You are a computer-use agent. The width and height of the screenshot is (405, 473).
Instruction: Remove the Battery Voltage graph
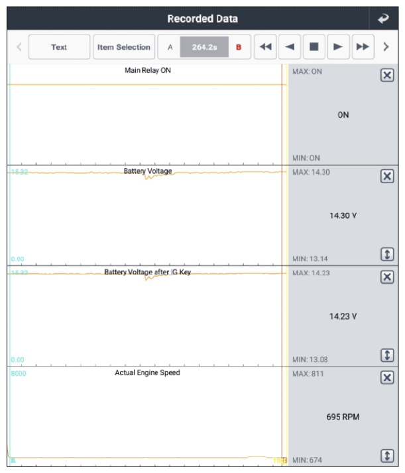coord(387,176)
